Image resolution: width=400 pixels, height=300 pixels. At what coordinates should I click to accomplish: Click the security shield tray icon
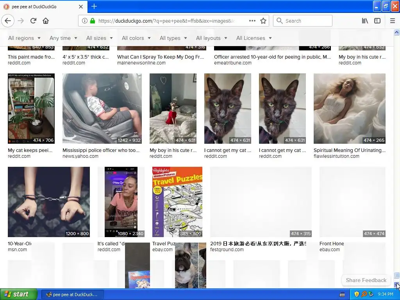point(357,294)
